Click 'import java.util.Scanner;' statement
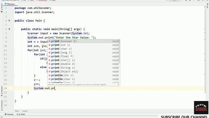 tap(34, 12)
